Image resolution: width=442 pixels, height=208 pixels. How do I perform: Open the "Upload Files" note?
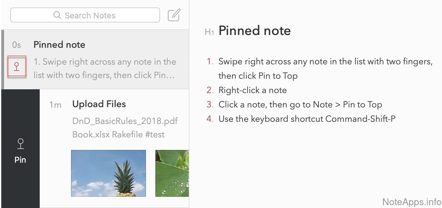(99, 104)
